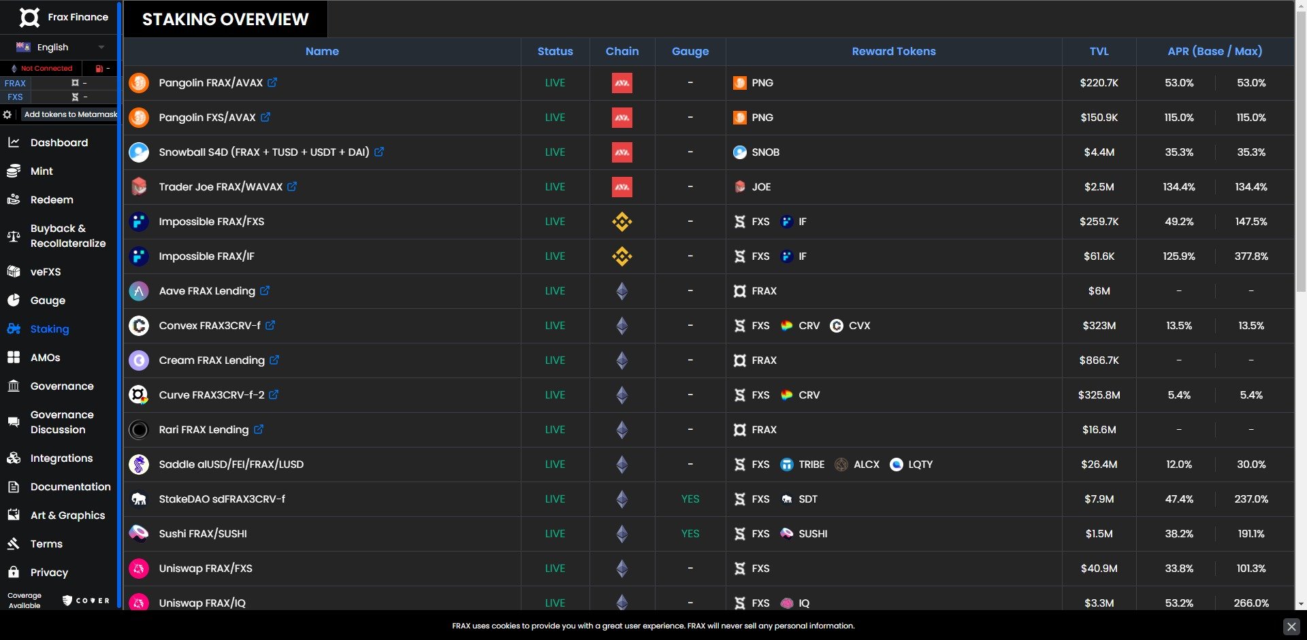
Task: Click YES gauge value for StakeDAO row
Action: coord(690,499)
